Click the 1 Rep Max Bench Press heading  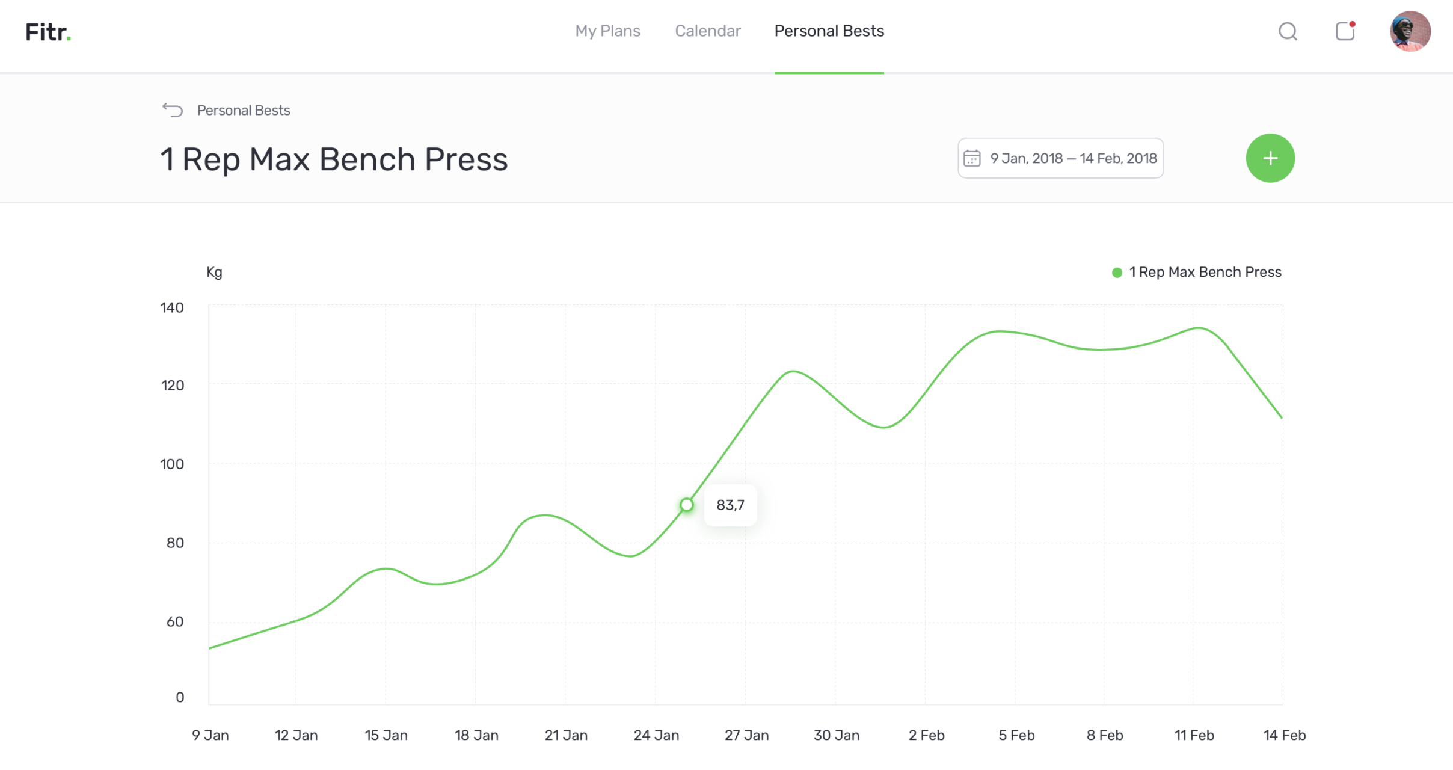coord(334,160)
